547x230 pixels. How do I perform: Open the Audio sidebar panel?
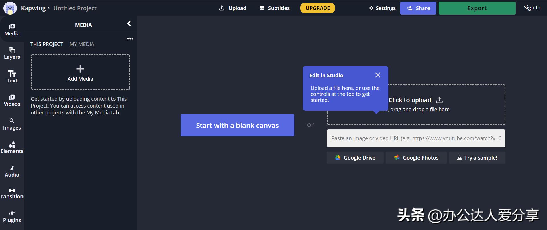12,171
